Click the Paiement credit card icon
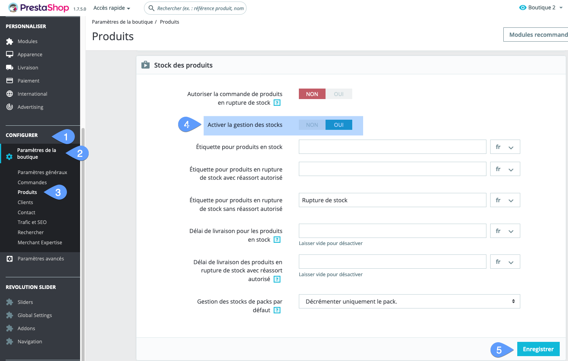 pos(10,81)
